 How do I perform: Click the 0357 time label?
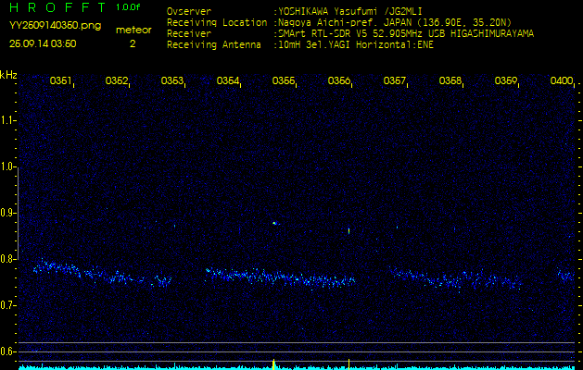click(395, 81)
